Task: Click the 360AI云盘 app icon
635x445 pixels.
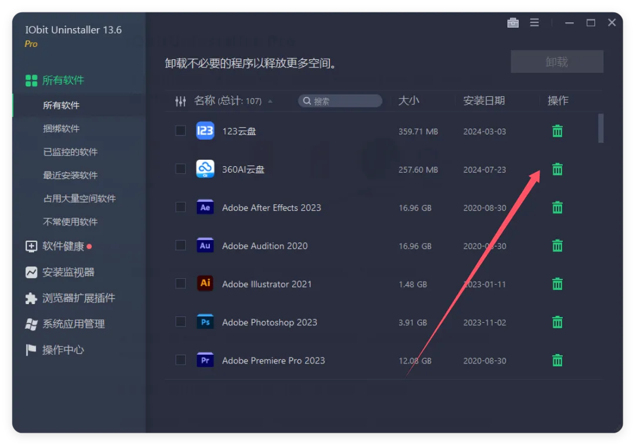Action: 205,169
